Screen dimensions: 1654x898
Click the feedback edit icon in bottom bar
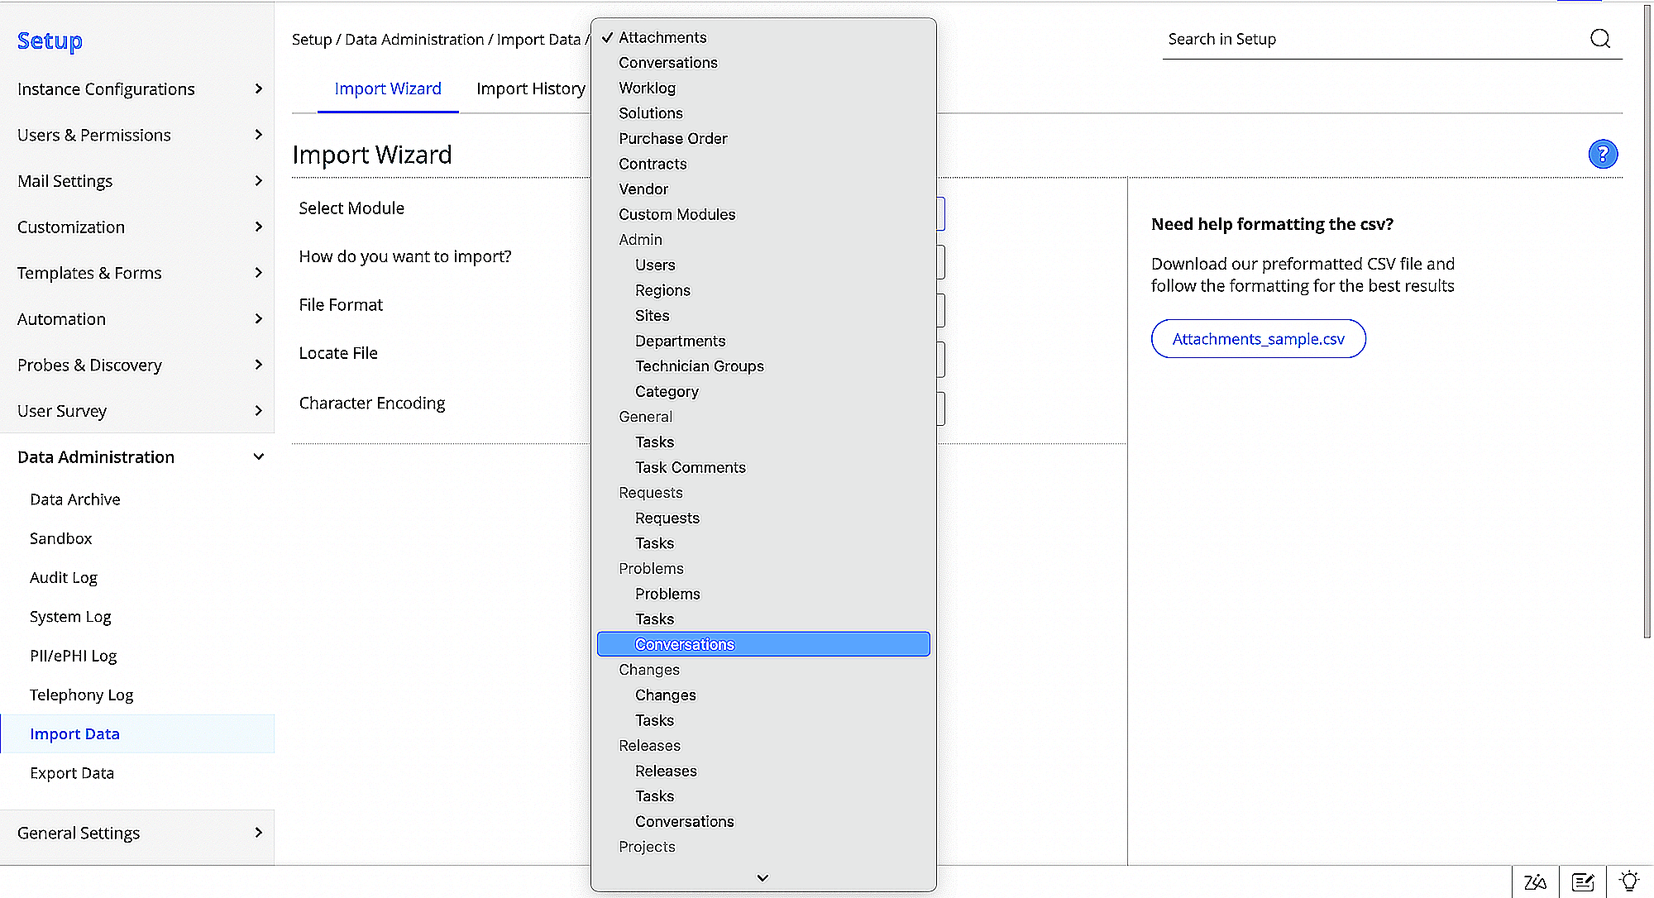pyautogui.click(x=1582, y=881)
